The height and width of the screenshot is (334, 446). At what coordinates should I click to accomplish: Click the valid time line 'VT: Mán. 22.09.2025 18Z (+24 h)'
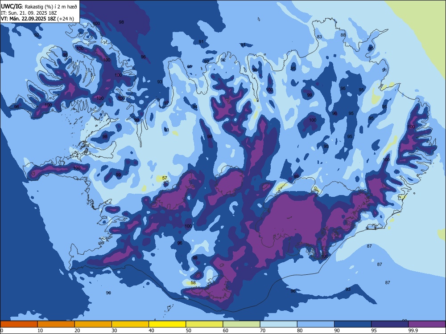click(x=37, y=19)
